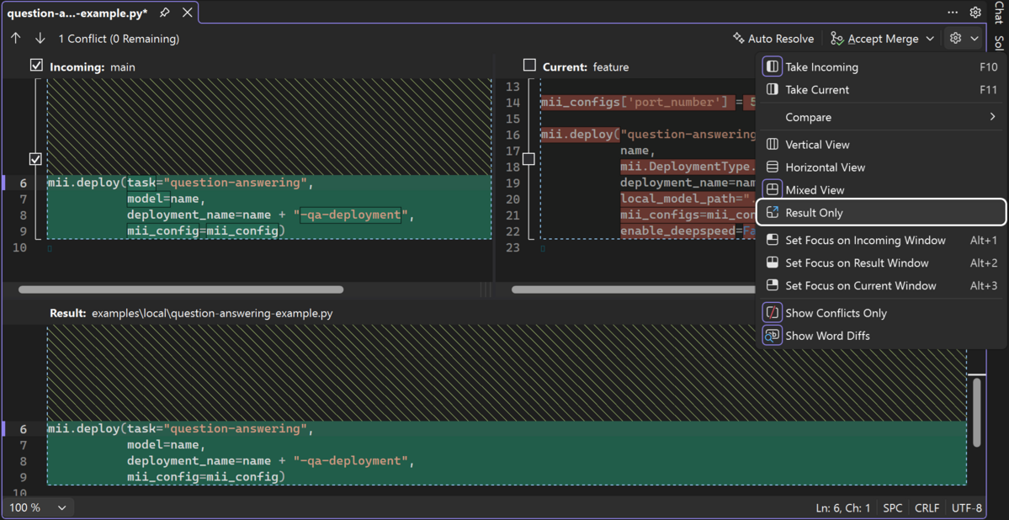
Task: Set Focus on Result Window
Action: tap(881, 263)
